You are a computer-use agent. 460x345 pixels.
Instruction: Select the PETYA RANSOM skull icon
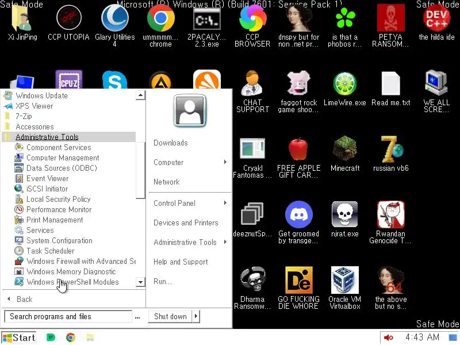(x=390, y=18)
